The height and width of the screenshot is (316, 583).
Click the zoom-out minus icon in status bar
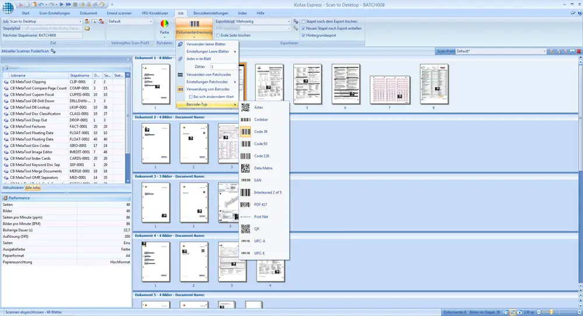click(x=539, y=313)
